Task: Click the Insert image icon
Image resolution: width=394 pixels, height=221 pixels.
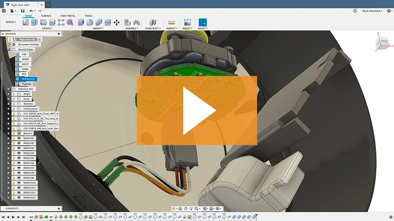Action: point(187,22)
